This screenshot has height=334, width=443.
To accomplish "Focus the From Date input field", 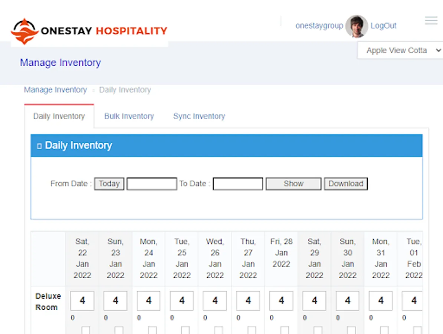I will point(152,184).
